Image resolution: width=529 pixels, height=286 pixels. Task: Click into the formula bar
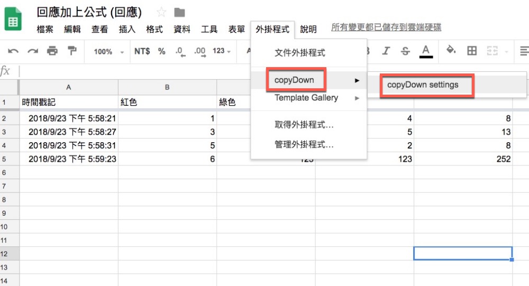point(273,71)
